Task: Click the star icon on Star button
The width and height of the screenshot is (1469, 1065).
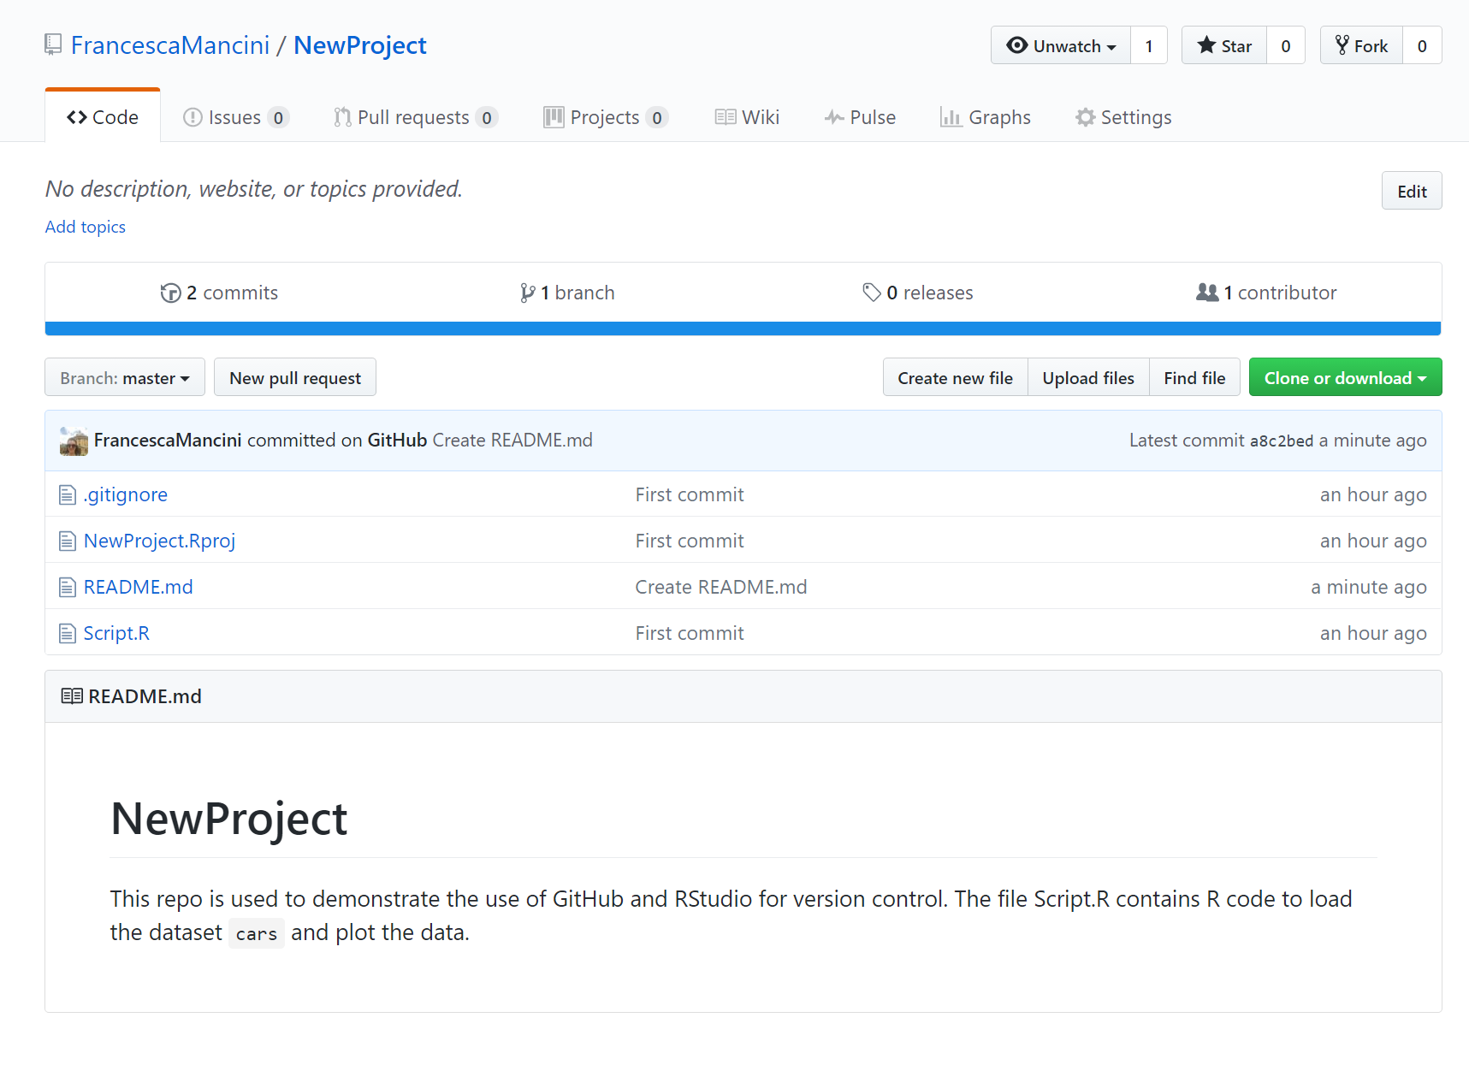Action: coord(1206,45)
